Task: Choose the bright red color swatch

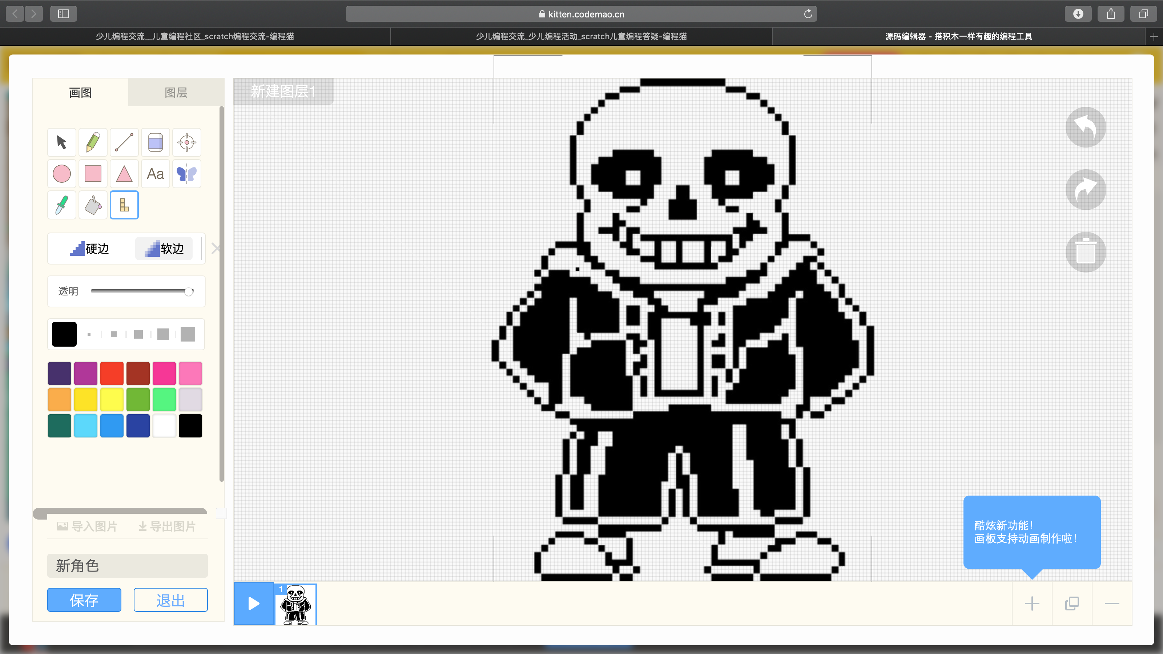Action: [x=112, y=374]
